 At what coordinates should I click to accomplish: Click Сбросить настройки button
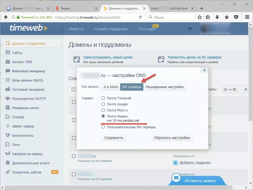pos(172,138)
